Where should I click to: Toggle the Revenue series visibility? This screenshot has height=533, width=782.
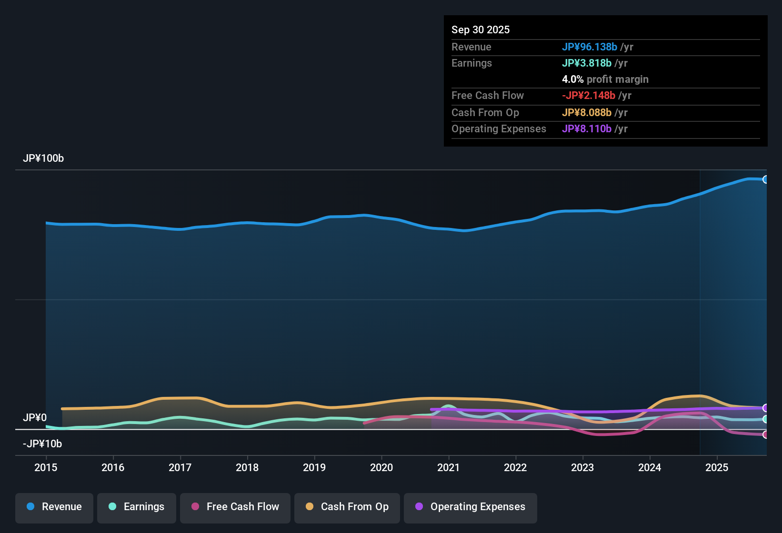(54, 508)
